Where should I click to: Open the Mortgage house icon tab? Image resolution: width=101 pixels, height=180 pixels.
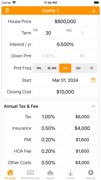[x=10, y=174]
